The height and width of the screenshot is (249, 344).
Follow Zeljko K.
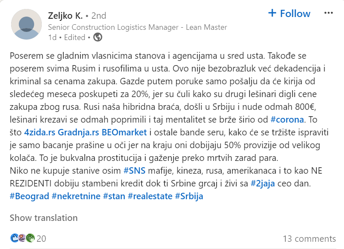point(289,14)
